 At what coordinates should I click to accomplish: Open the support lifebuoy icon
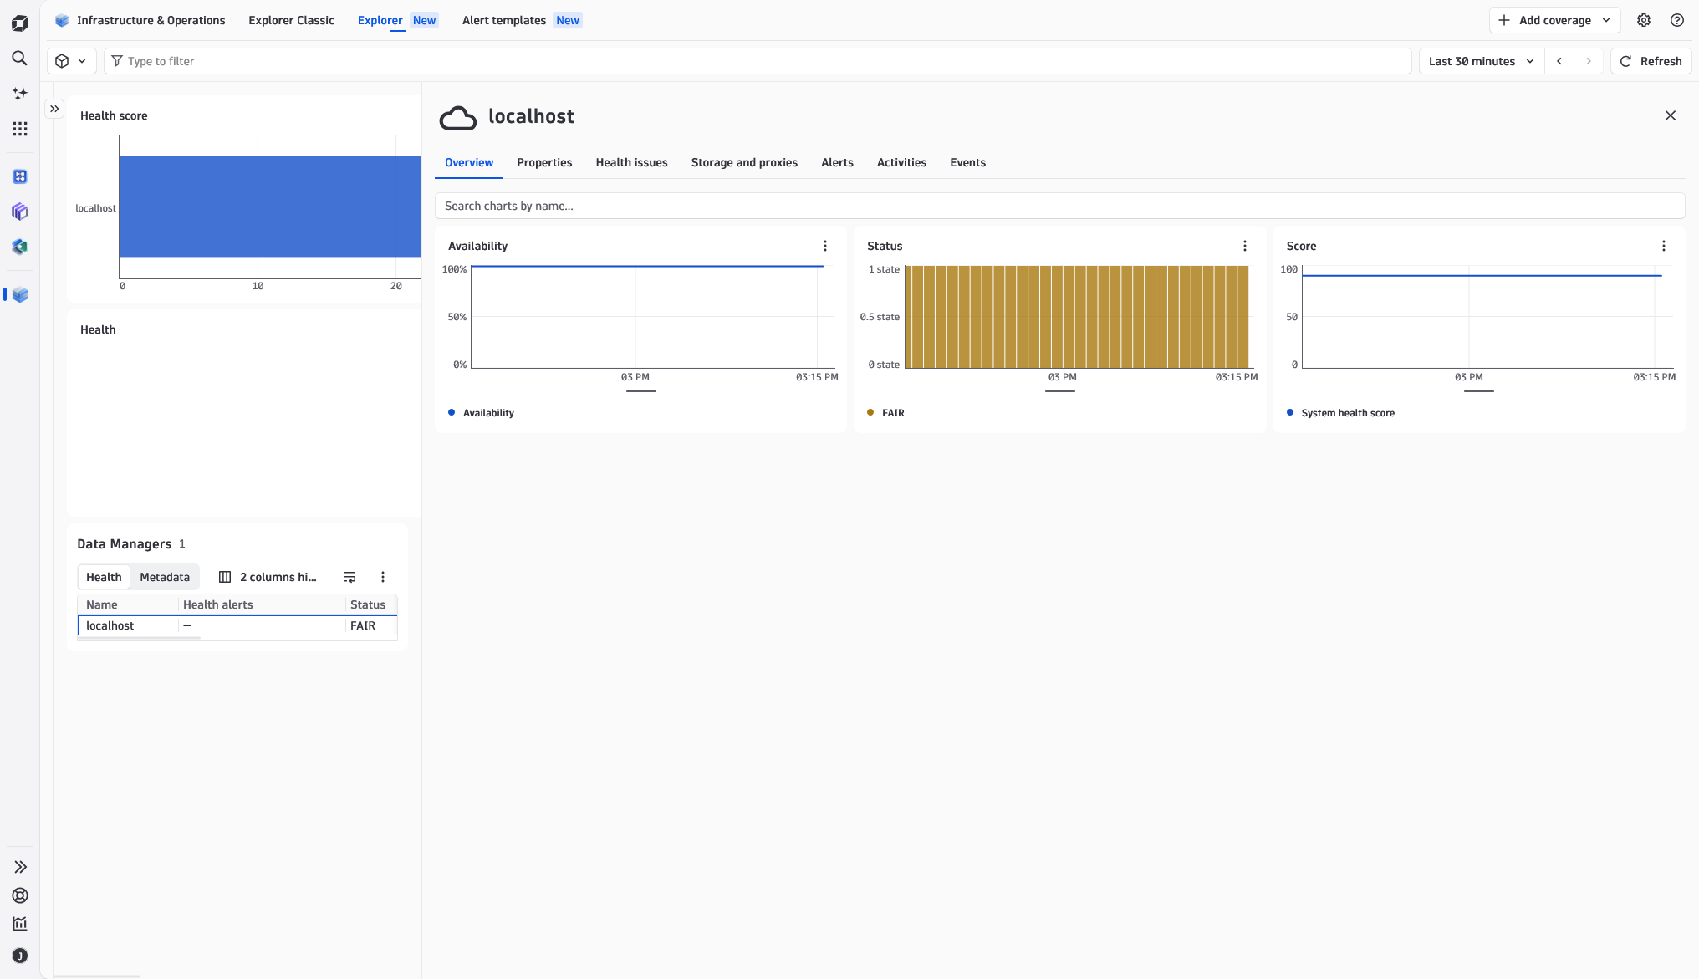pyautogui.click(x=20, y=895)
